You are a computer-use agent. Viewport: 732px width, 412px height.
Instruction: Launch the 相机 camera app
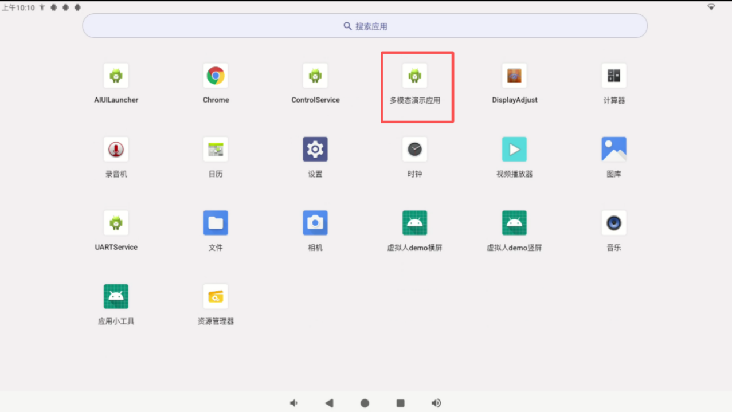click(x=315, y=223)
